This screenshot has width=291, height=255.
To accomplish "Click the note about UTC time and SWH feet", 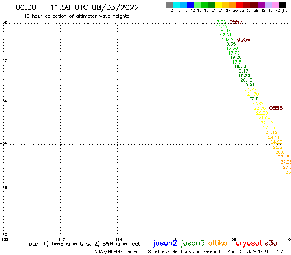I will pos(83,244).
